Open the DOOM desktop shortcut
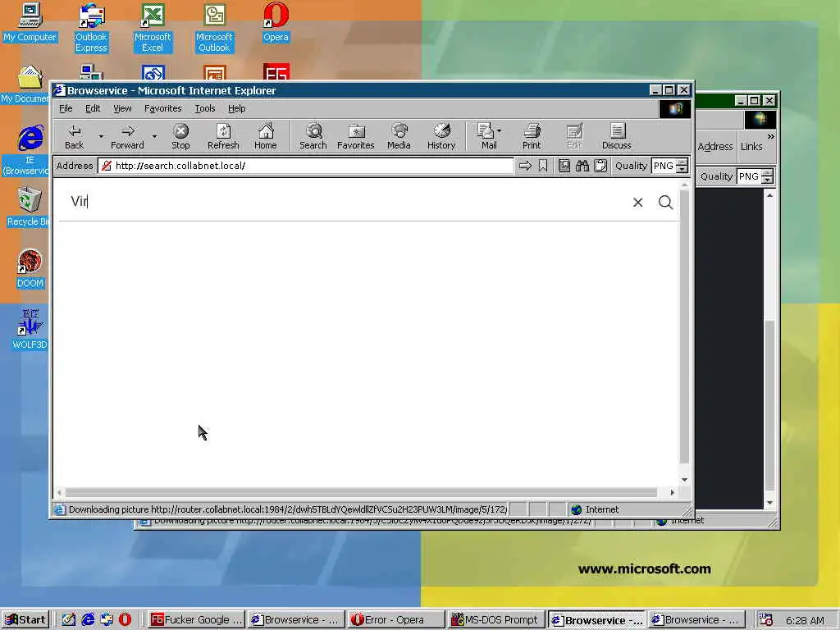Image resolution: width=840 pixels, height=630 pixels. coord(30,269)
